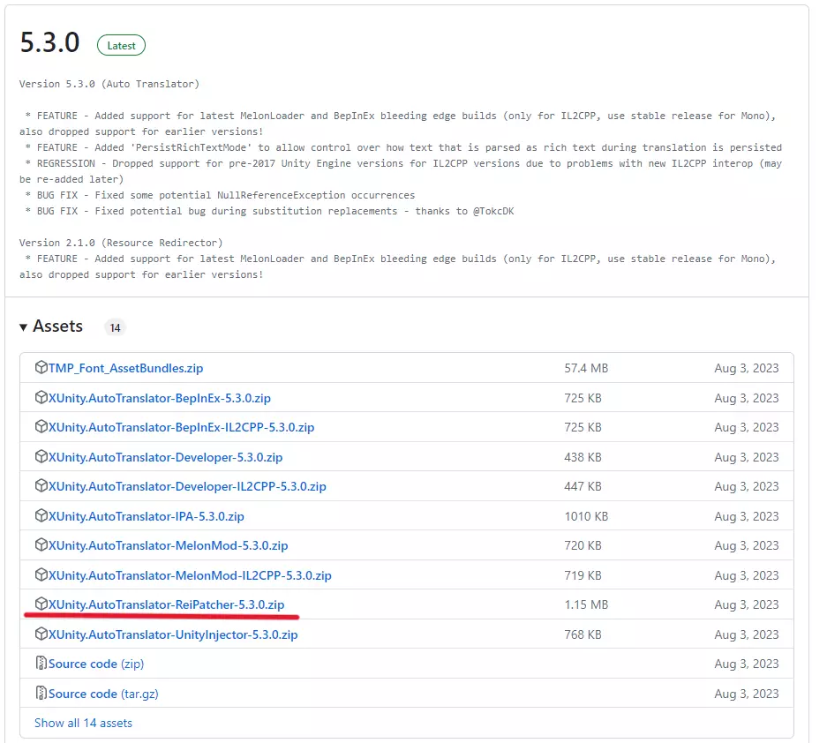Click the package icon beside BepInEx-IL2CPP-5.3.0.zip
This screenshot has width=827, height=743.
(x=41, y=426)
